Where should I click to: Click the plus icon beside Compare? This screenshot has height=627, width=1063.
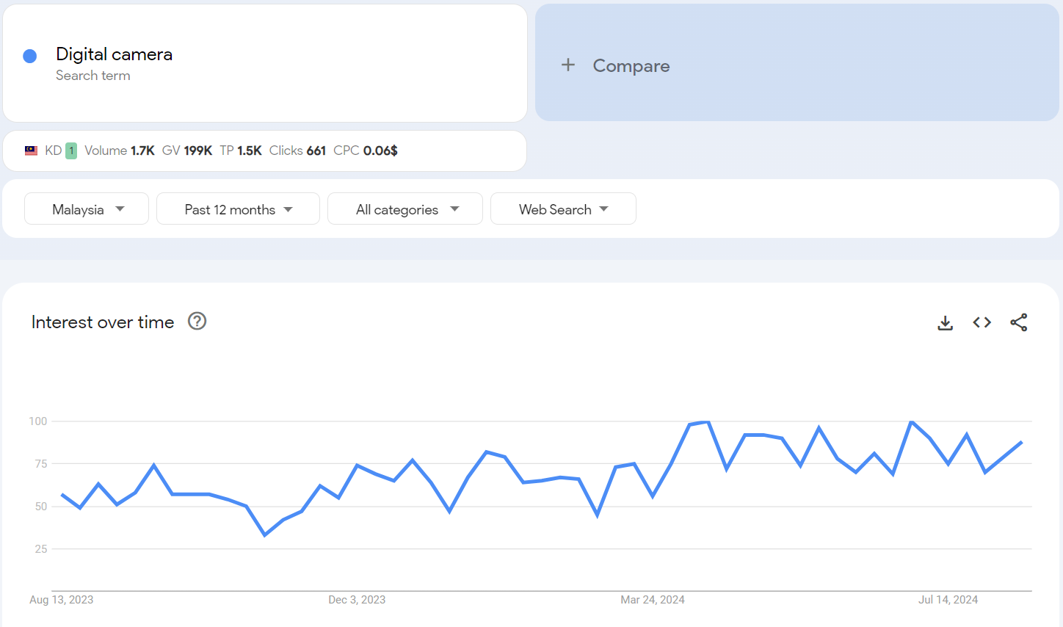[567, 65]
